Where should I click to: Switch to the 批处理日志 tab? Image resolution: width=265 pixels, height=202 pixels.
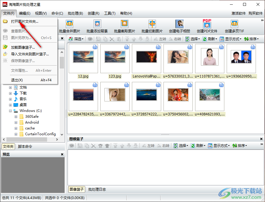click(97, 189)
